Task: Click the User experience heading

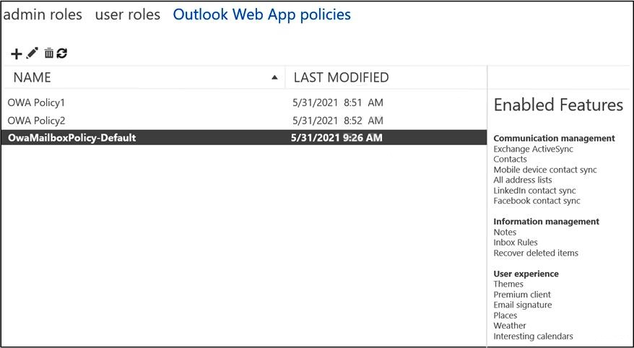Action: point(526,274)
